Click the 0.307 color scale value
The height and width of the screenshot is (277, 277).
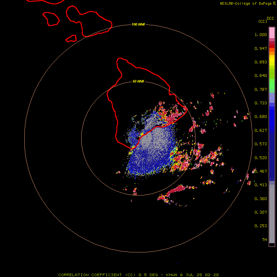pos(261,212)
